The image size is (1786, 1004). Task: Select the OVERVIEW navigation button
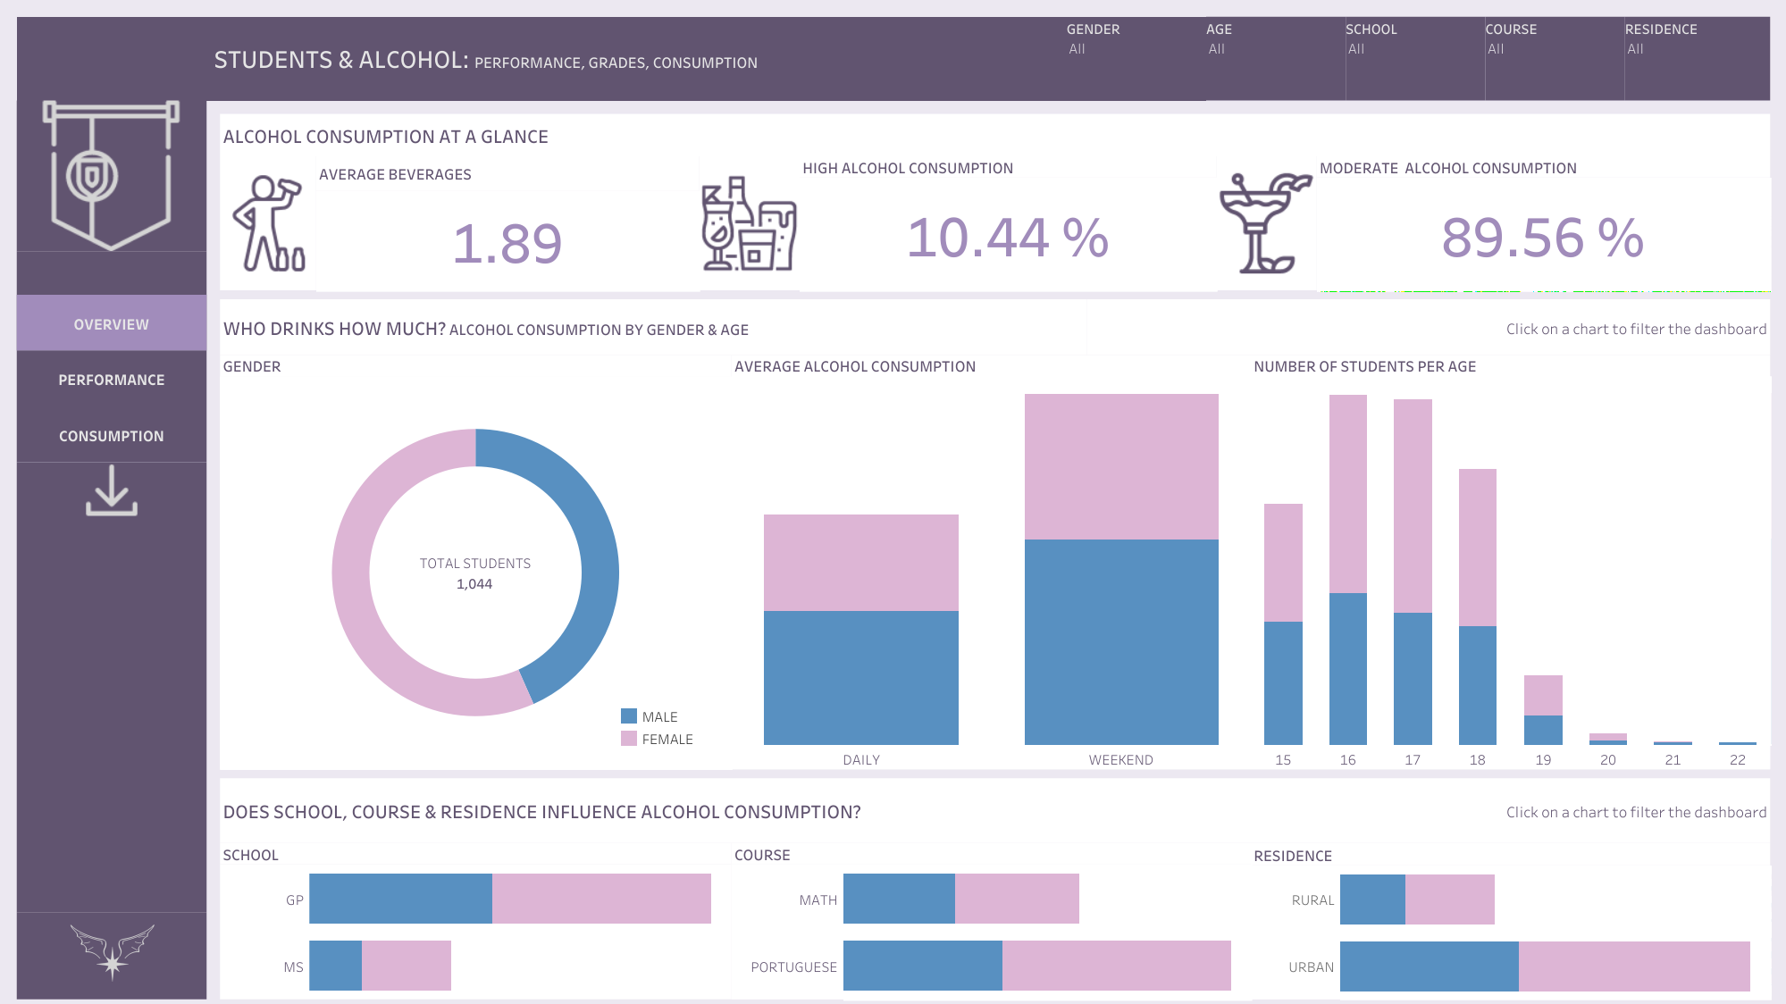(112, 324)
